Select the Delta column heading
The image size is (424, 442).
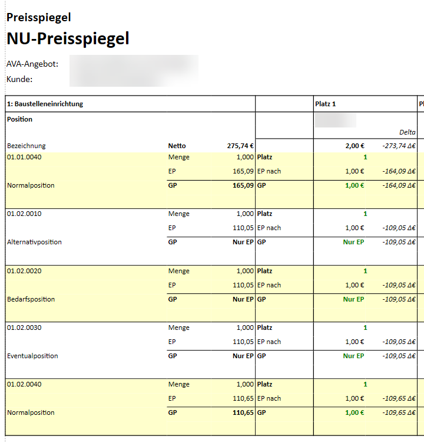406,133
